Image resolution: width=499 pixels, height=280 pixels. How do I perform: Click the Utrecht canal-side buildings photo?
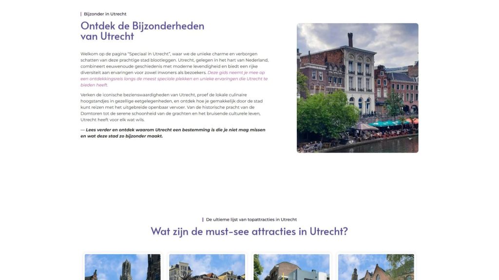357,87
